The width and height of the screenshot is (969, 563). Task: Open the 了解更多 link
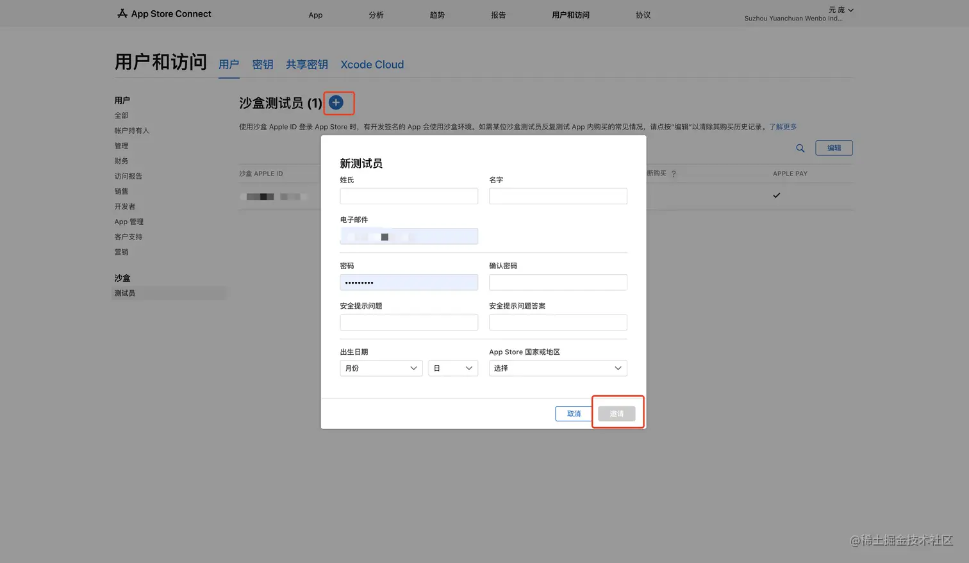pos(783,127)
